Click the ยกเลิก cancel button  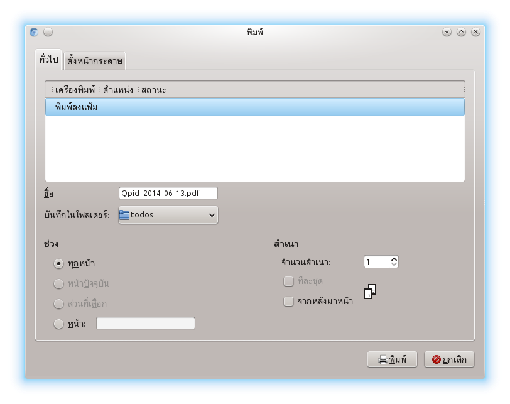tap(449, 359)
